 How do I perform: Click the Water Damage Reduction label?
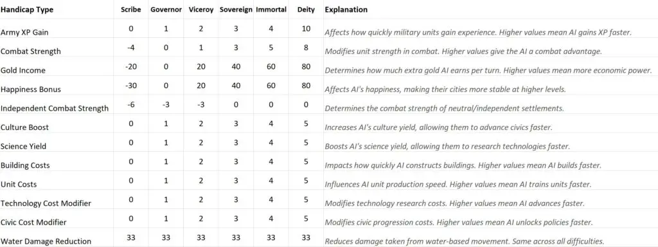(x=46, y=242)
